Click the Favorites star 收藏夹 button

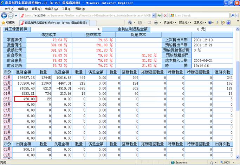(x=8, y=22)
